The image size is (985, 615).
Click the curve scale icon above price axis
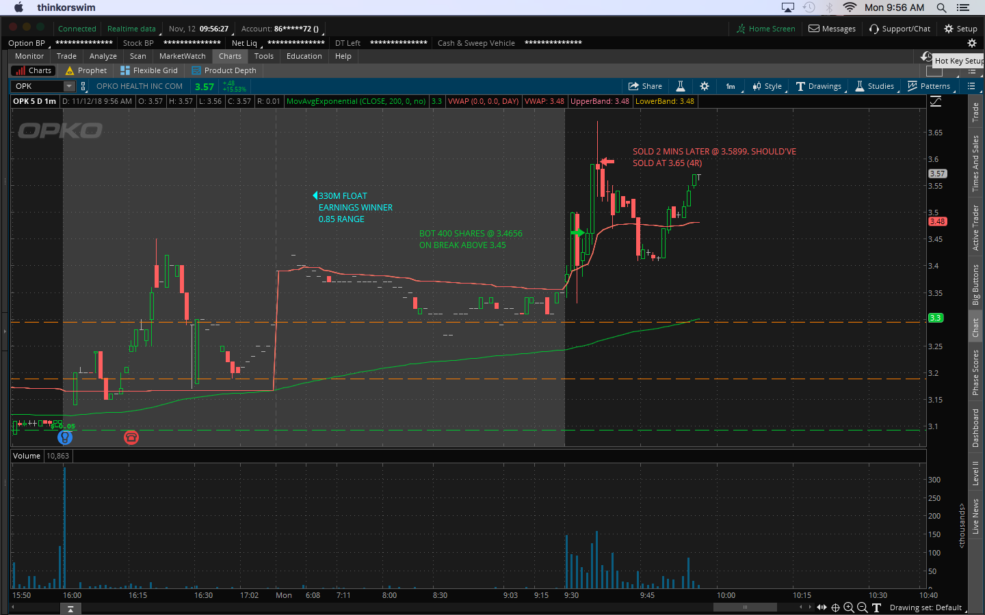[936, 101]
